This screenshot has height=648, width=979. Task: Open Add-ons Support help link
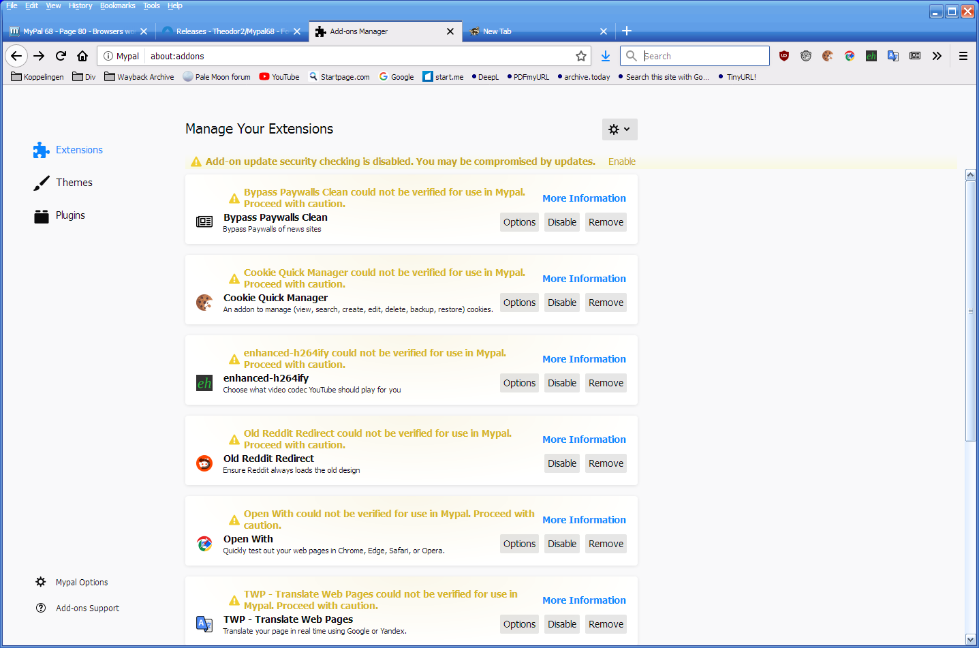click(x=77, y=608)
